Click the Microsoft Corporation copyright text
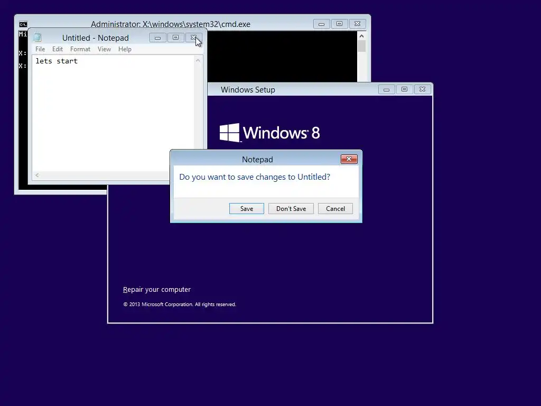 tap(180, 304)
